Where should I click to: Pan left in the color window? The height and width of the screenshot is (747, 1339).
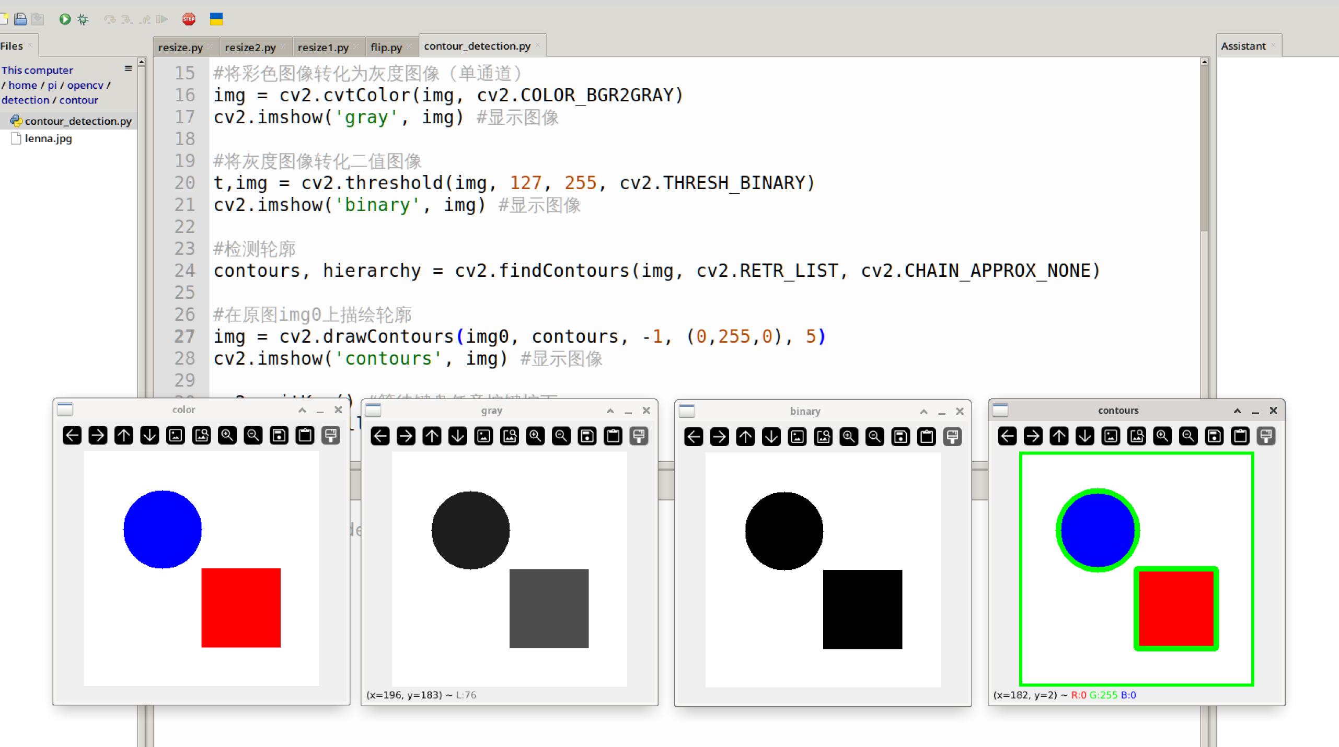coord(72,435)
